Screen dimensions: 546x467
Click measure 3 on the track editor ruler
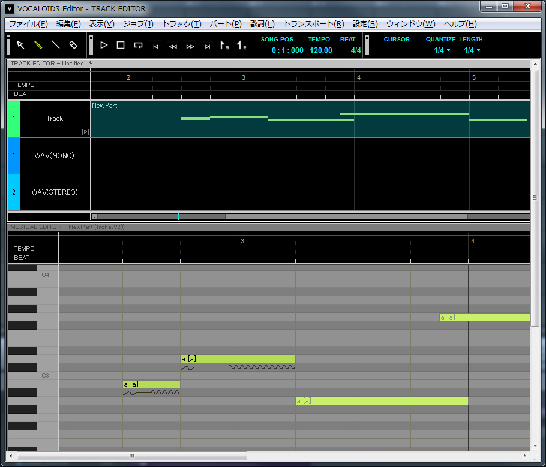click(244, 77)
